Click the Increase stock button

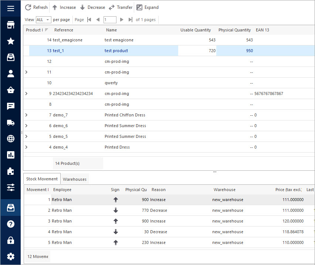[64, 7]
